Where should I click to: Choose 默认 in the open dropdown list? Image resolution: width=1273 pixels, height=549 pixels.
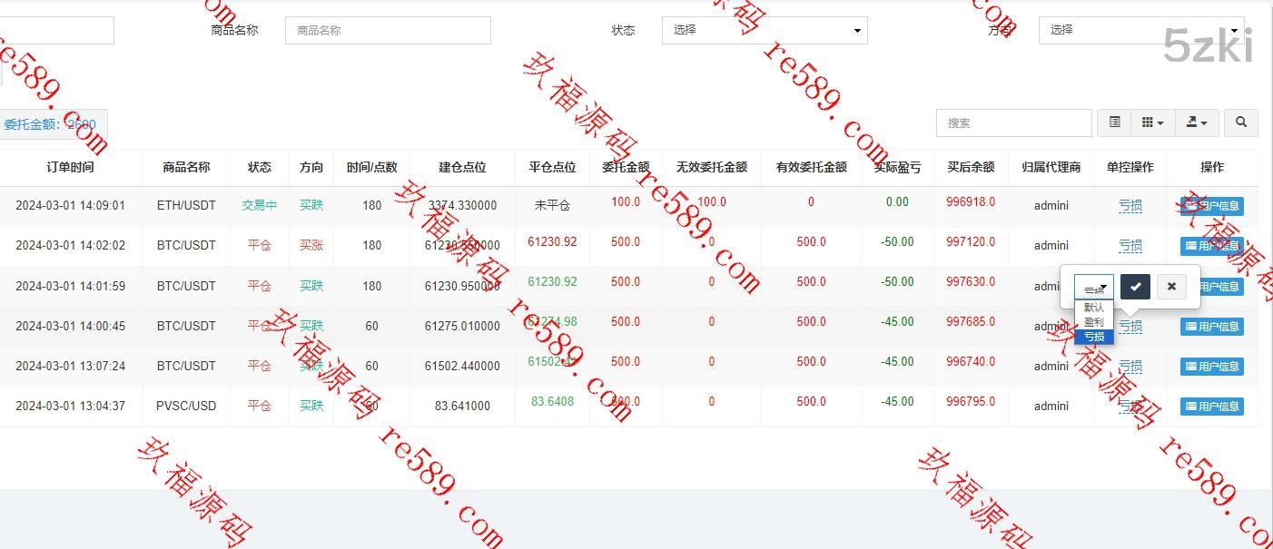click(x=1094, y=308)
